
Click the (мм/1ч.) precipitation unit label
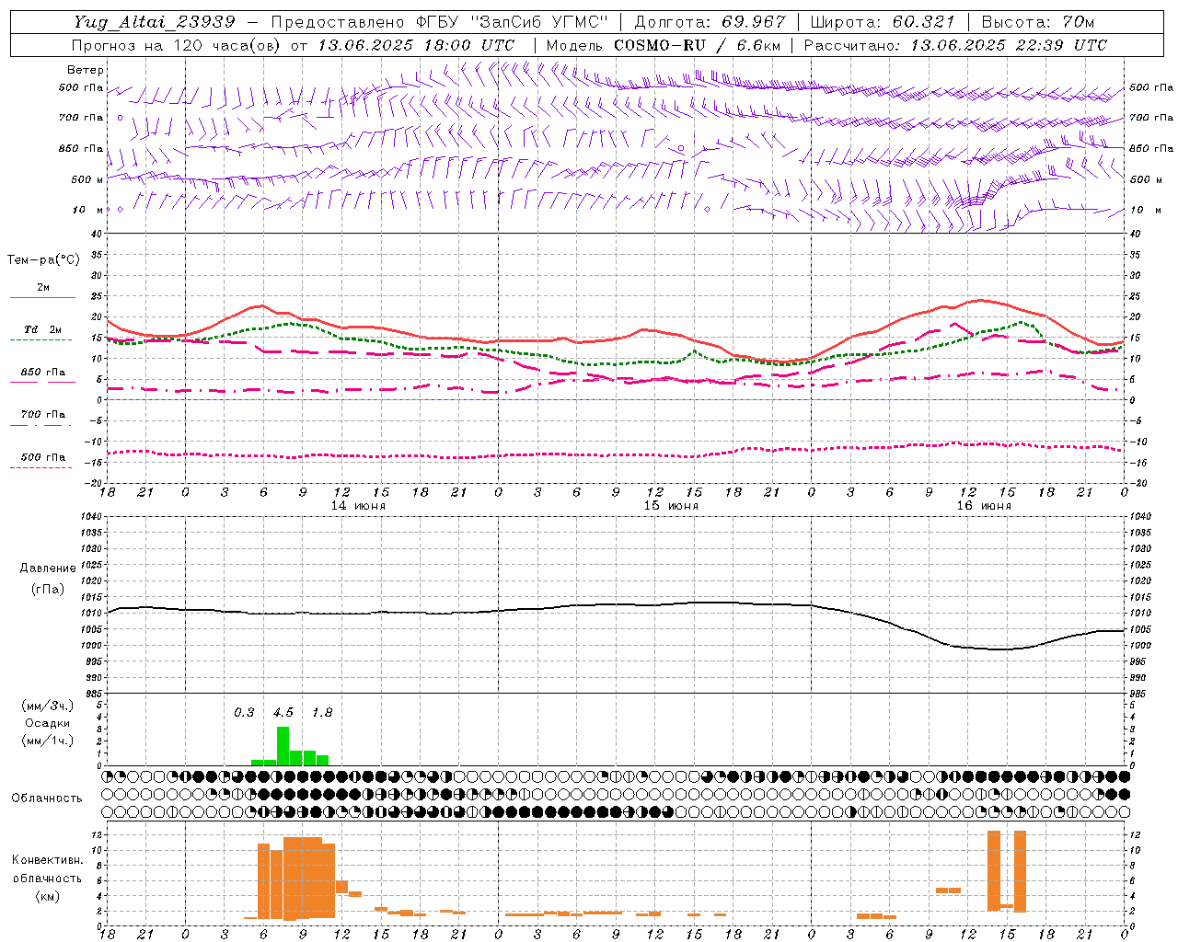(x=48, y=741)
